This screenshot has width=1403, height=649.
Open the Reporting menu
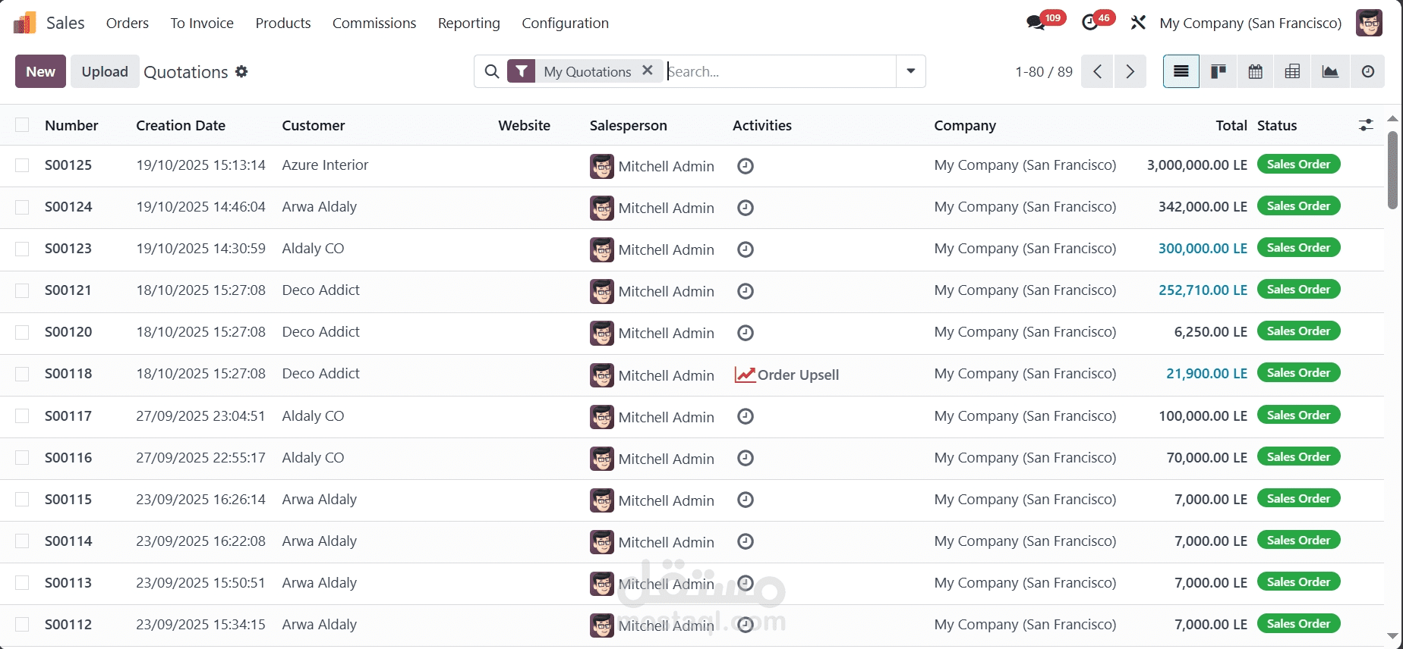click(469, 24)
